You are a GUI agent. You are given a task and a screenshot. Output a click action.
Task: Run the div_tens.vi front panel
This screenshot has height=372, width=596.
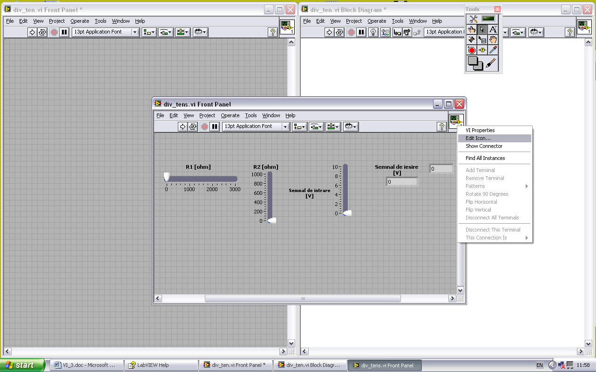pyautogui.click(x=183, y=126)
